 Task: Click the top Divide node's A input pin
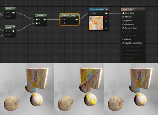(x=7, y=13)
